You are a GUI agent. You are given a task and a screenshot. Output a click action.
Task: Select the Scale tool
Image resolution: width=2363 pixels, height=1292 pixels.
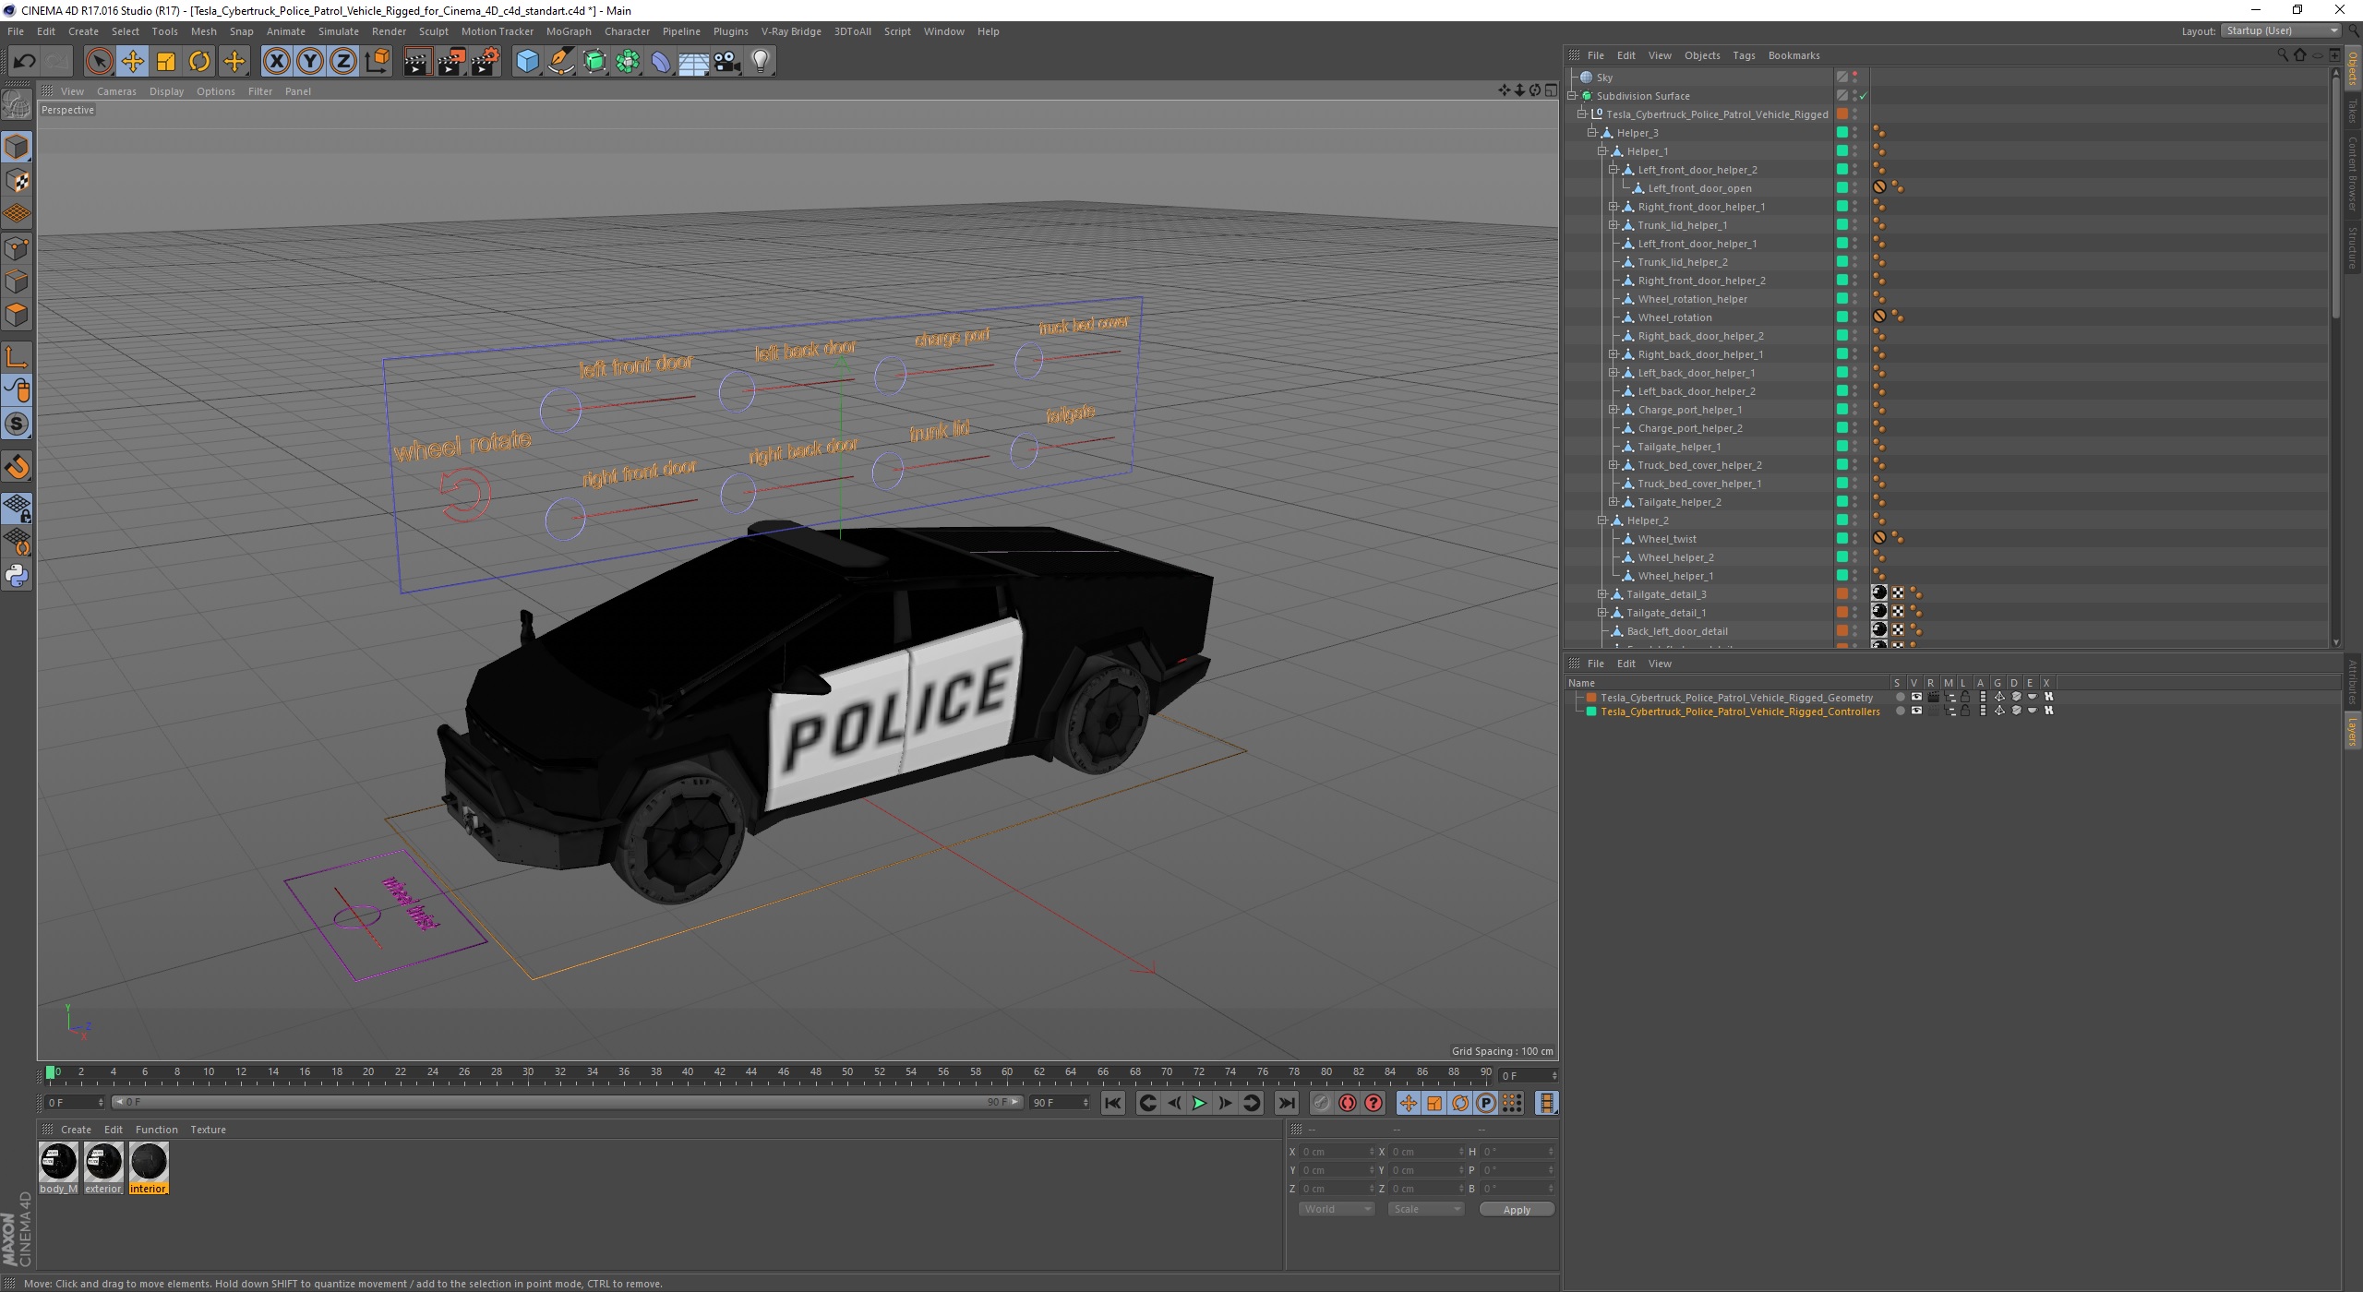click(x=166, y=62)
